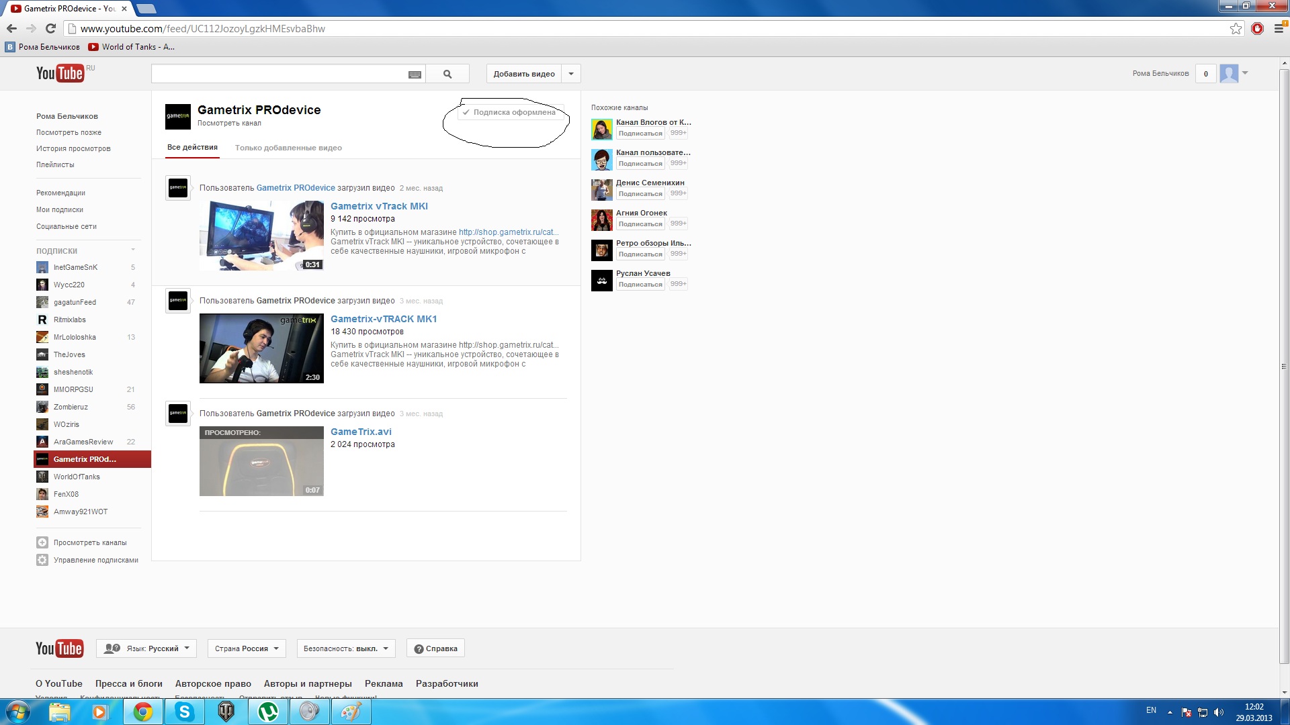Open the Gametrix vTrack MKI video link

379,206
